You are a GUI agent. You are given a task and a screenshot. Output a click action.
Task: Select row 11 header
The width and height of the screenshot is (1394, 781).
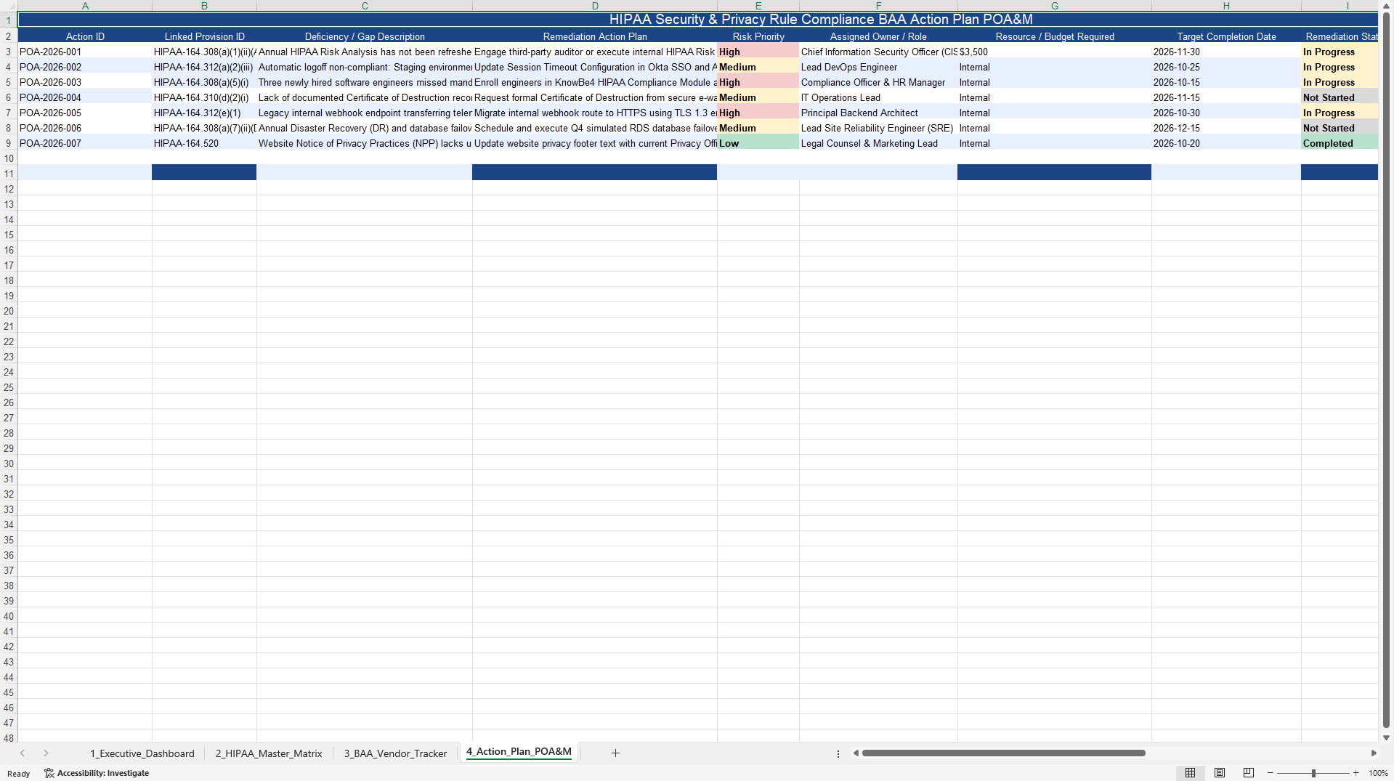[x=9, y=174]
